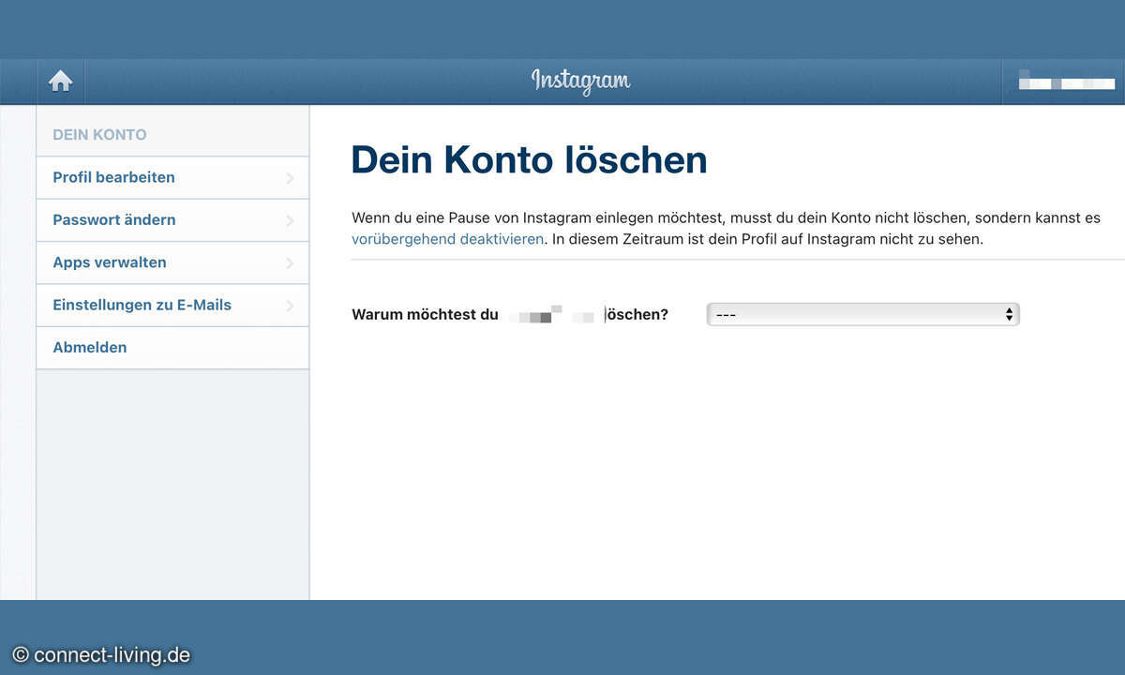The image size is (1125, 675).
Task: Select Apps verwalten in sidebar
Action: (172, 262)
